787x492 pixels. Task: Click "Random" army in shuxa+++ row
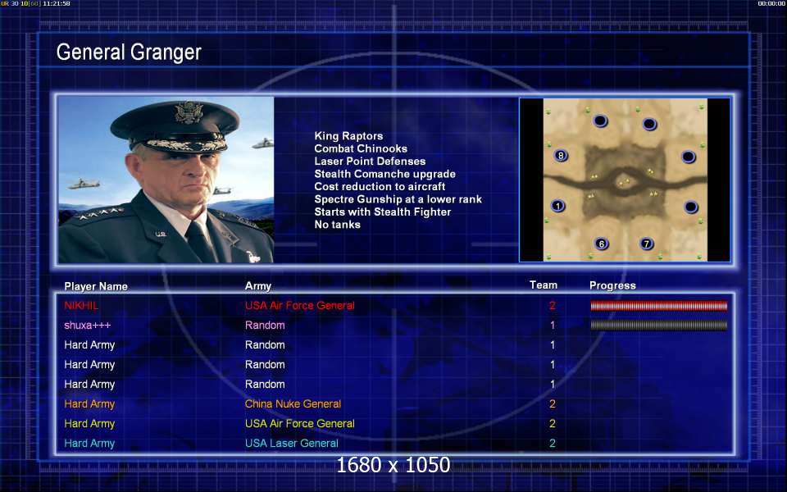tap(265, 326)
